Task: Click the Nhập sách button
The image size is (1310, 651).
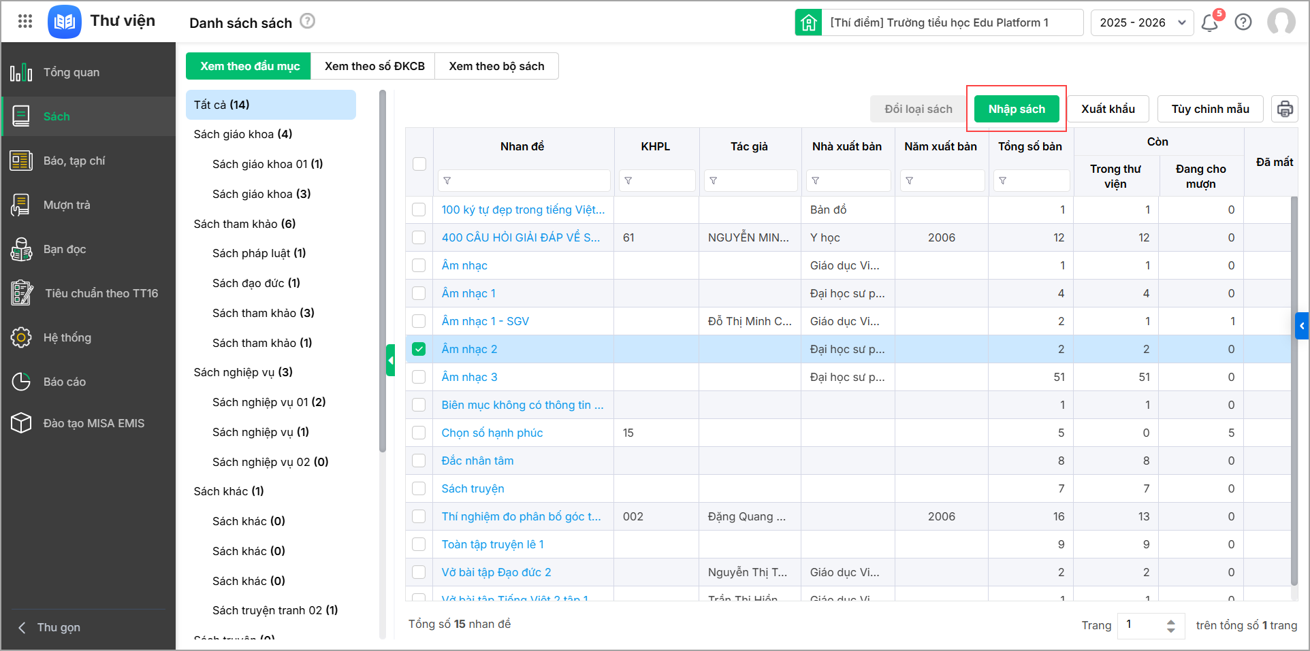Action: click(x=1016, y=109)
